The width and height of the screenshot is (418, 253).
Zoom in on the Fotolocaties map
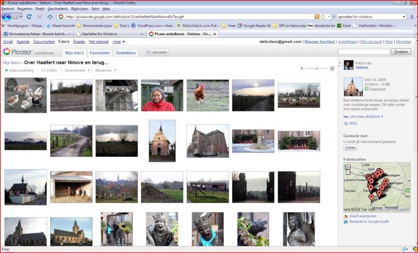348,167
